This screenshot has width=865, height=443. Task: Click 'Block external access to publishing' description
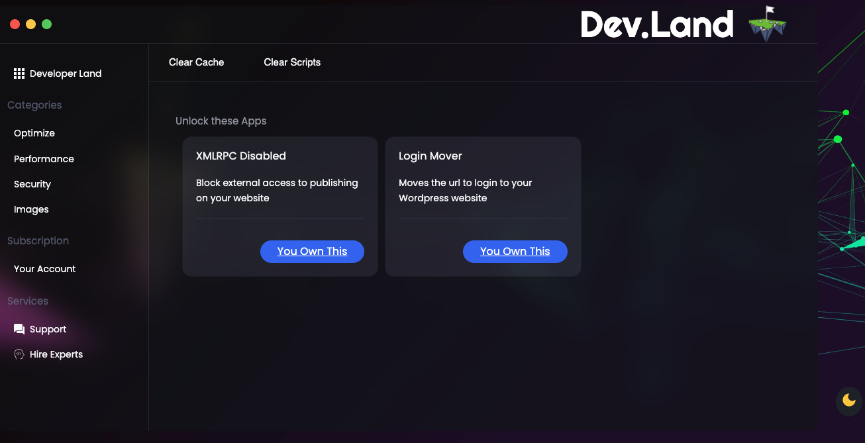click(x=277, y=191)
